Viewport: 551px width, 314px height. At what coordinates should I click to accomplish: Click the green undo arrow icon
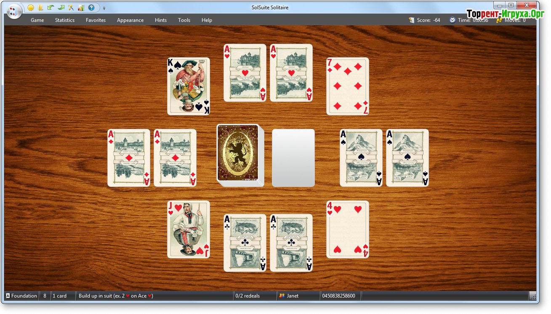tap(51, 8)
